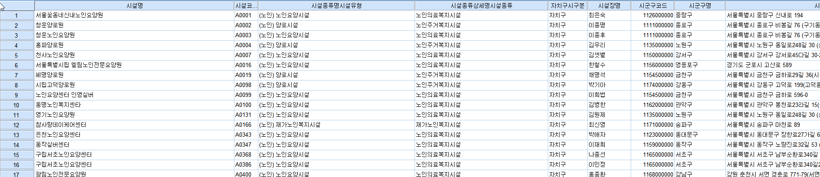This screenshot has height=177, width=820.
Task: Click facility code A0386
Action: pos(246,164)
